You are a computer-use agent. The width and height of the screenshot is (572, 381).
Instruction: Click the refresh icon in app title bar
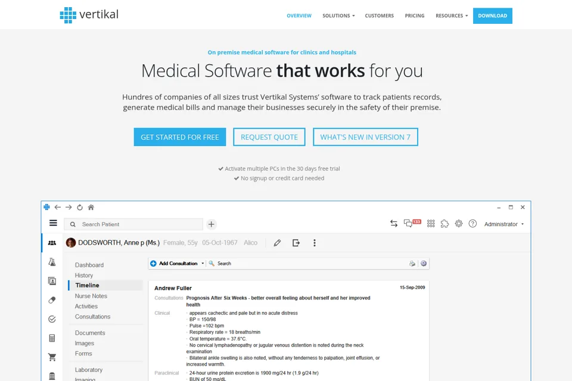click(79, 207)
